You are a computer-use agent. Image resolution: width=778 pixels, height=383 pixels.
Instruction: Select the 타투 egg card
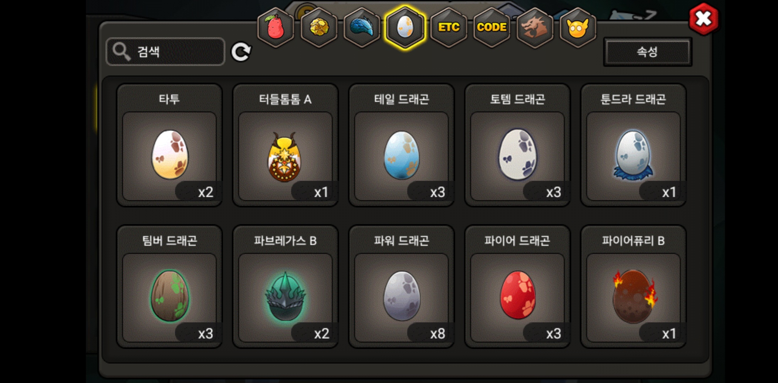coord(169,145)
